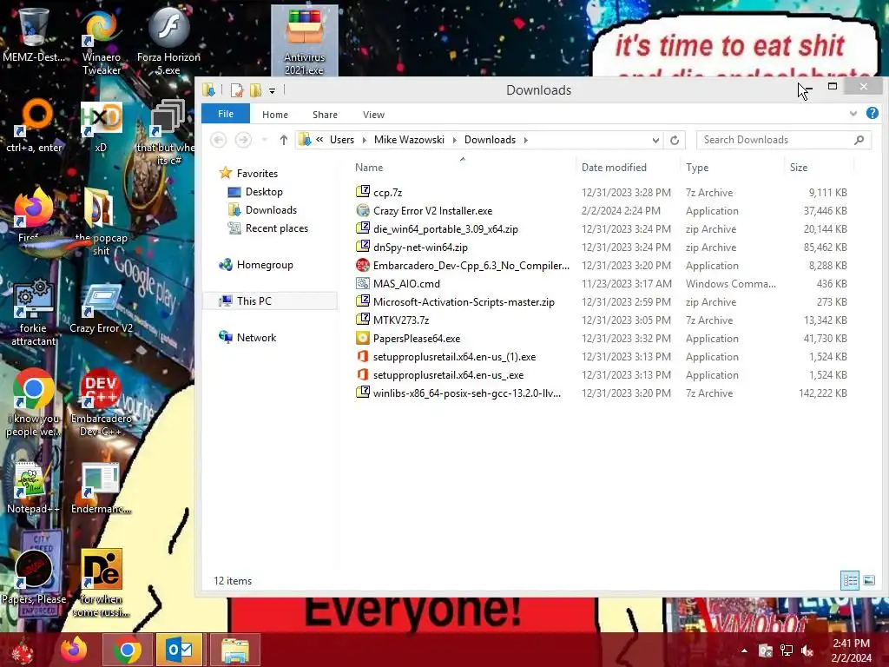Select Antivirus 2021.exe desktop icon

coord(305,41)
